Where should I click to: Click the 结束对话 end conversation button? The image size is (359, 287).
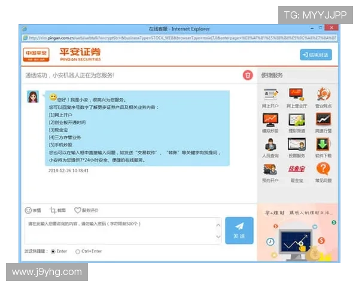point(316,54)
